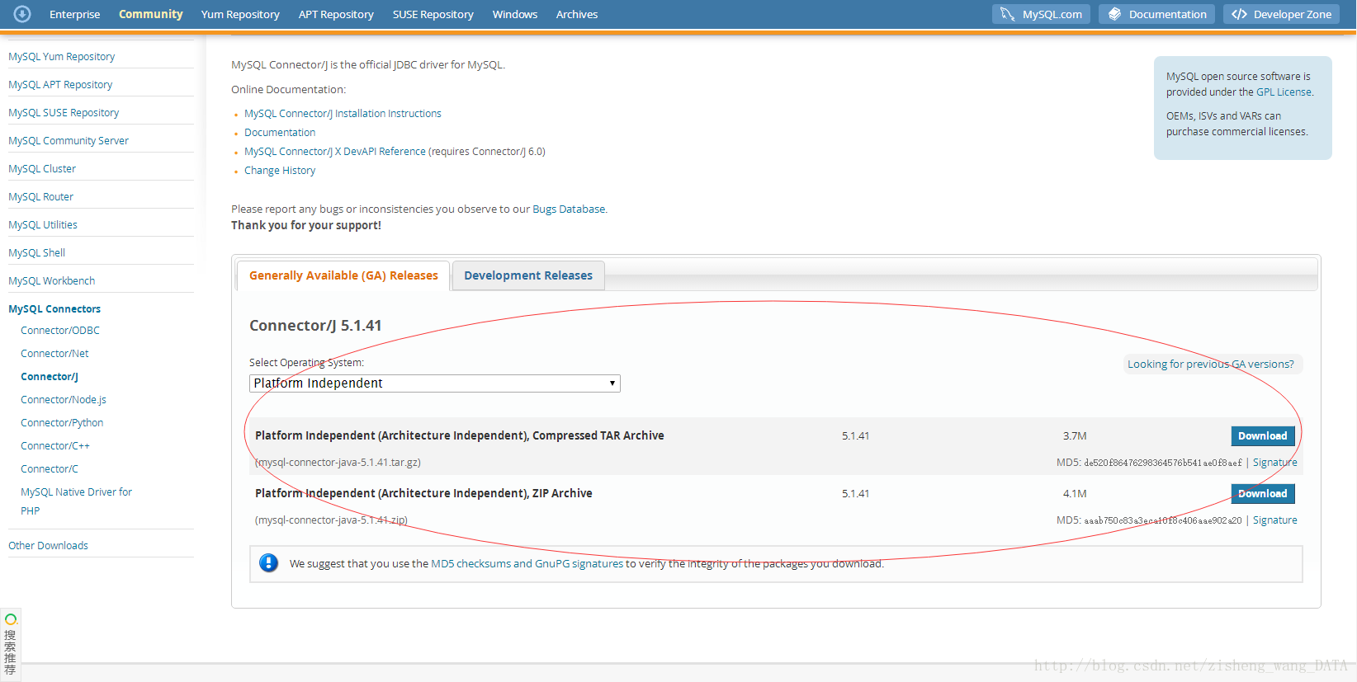Open MySQL Connector/J Installation Instructions link
Screen dimensions: 1357x682
pyautogui.click(x=343, y=114)
